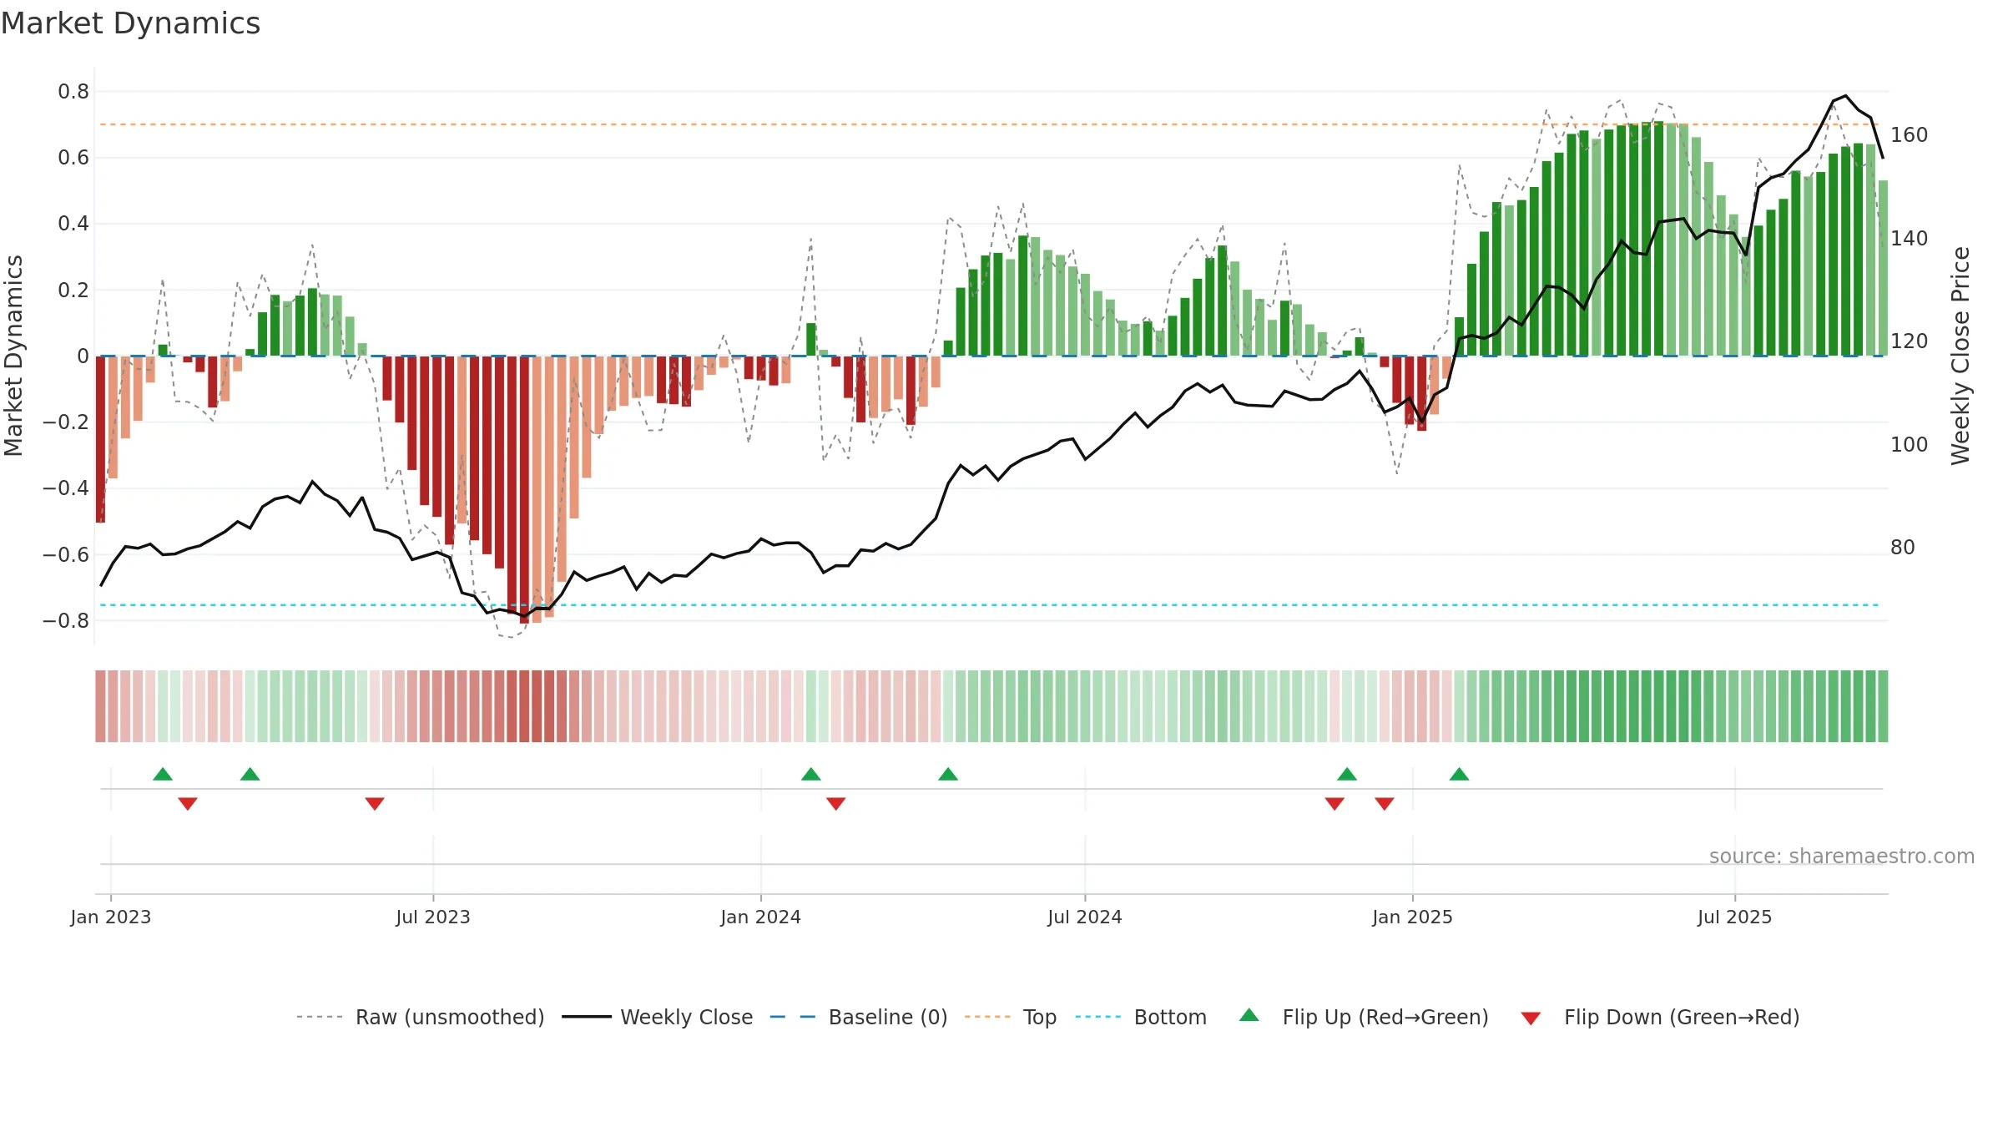Click the Market Dynamics chart title at top
The width and height of the screenshot is (2003, 1127).
tap(130, 23)
